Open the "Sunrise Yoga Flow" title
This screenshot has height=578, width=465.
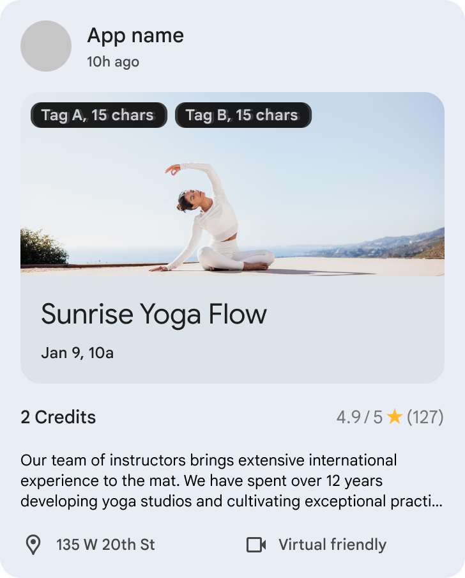pyautogui.click(x=154, y=315)
